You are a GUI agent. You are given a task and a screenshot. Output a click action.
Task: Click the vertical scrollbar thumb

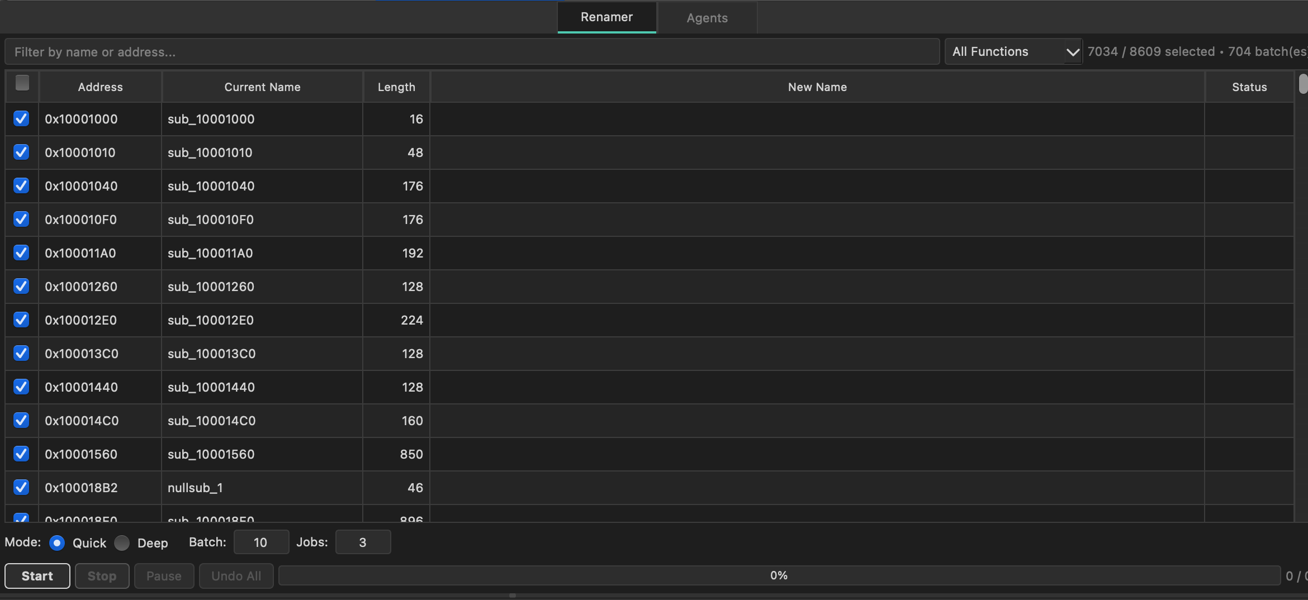1304,84
